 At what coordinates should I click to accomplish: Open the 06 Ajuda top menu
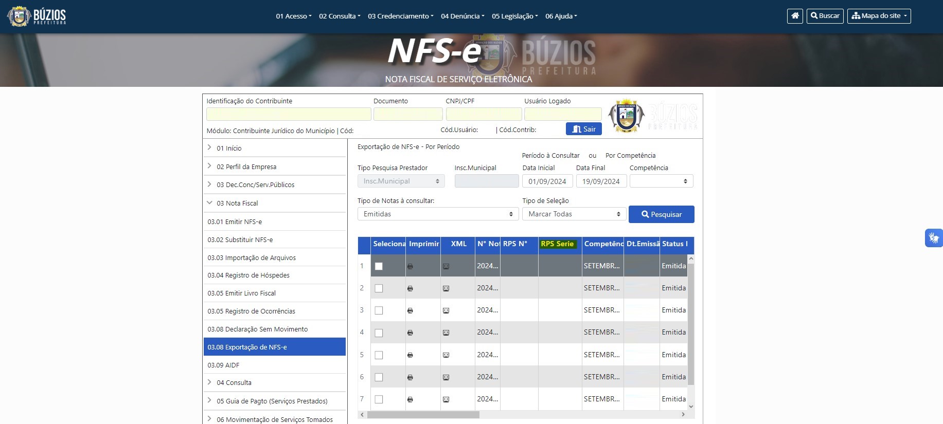point(561,16)
